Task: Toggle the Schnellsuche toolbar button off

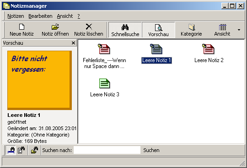Action: [x=125, y=30]
